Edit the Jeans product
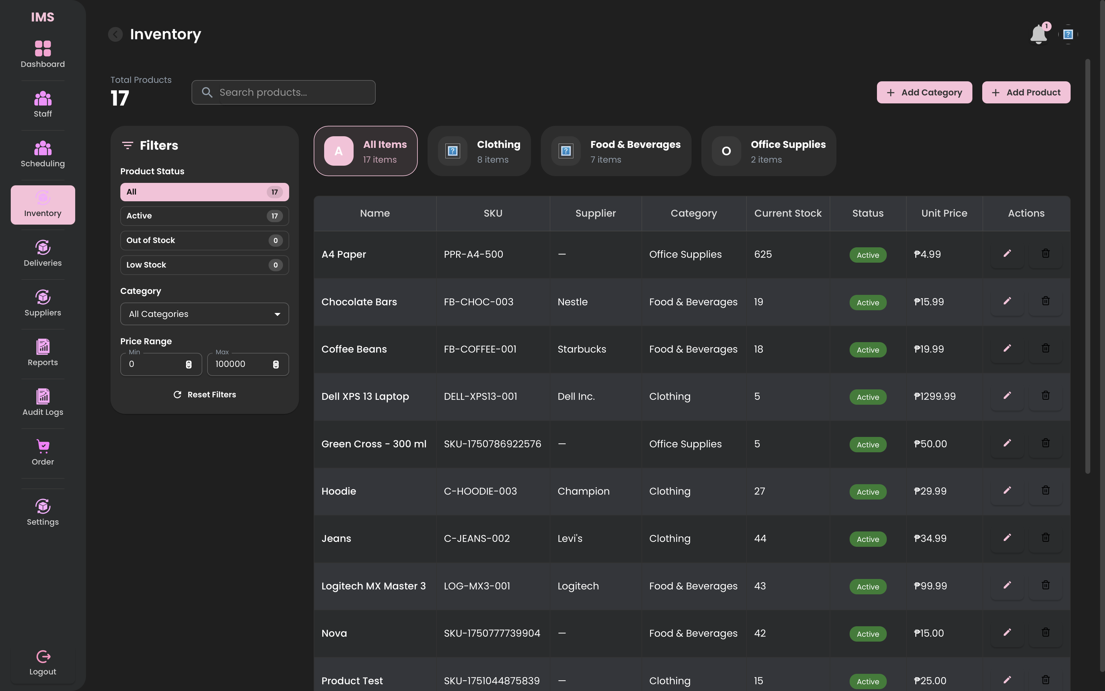Screen dimensions: 1105x691 (1007, 538)
